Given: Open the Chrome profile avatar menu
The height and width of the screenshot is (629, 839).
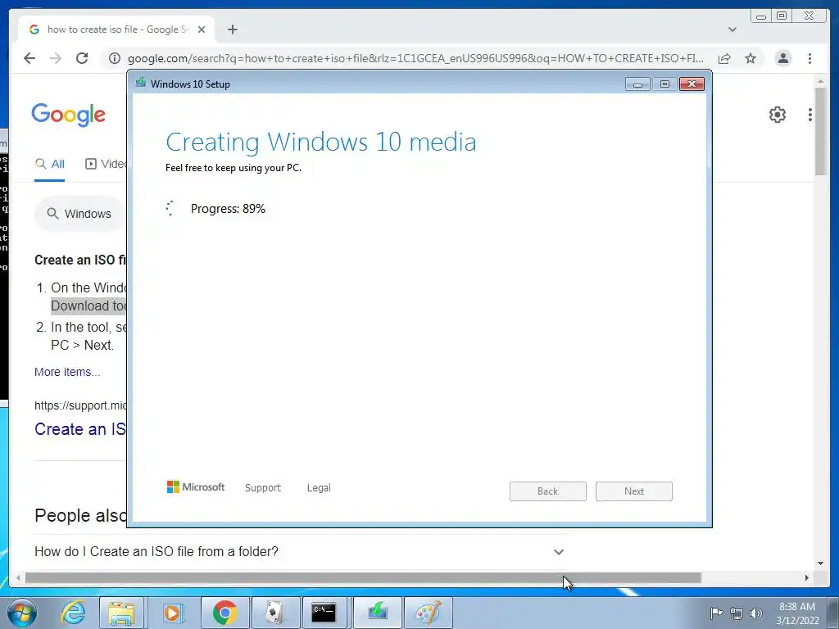Looking at the screenshot, I should (782, 58).
